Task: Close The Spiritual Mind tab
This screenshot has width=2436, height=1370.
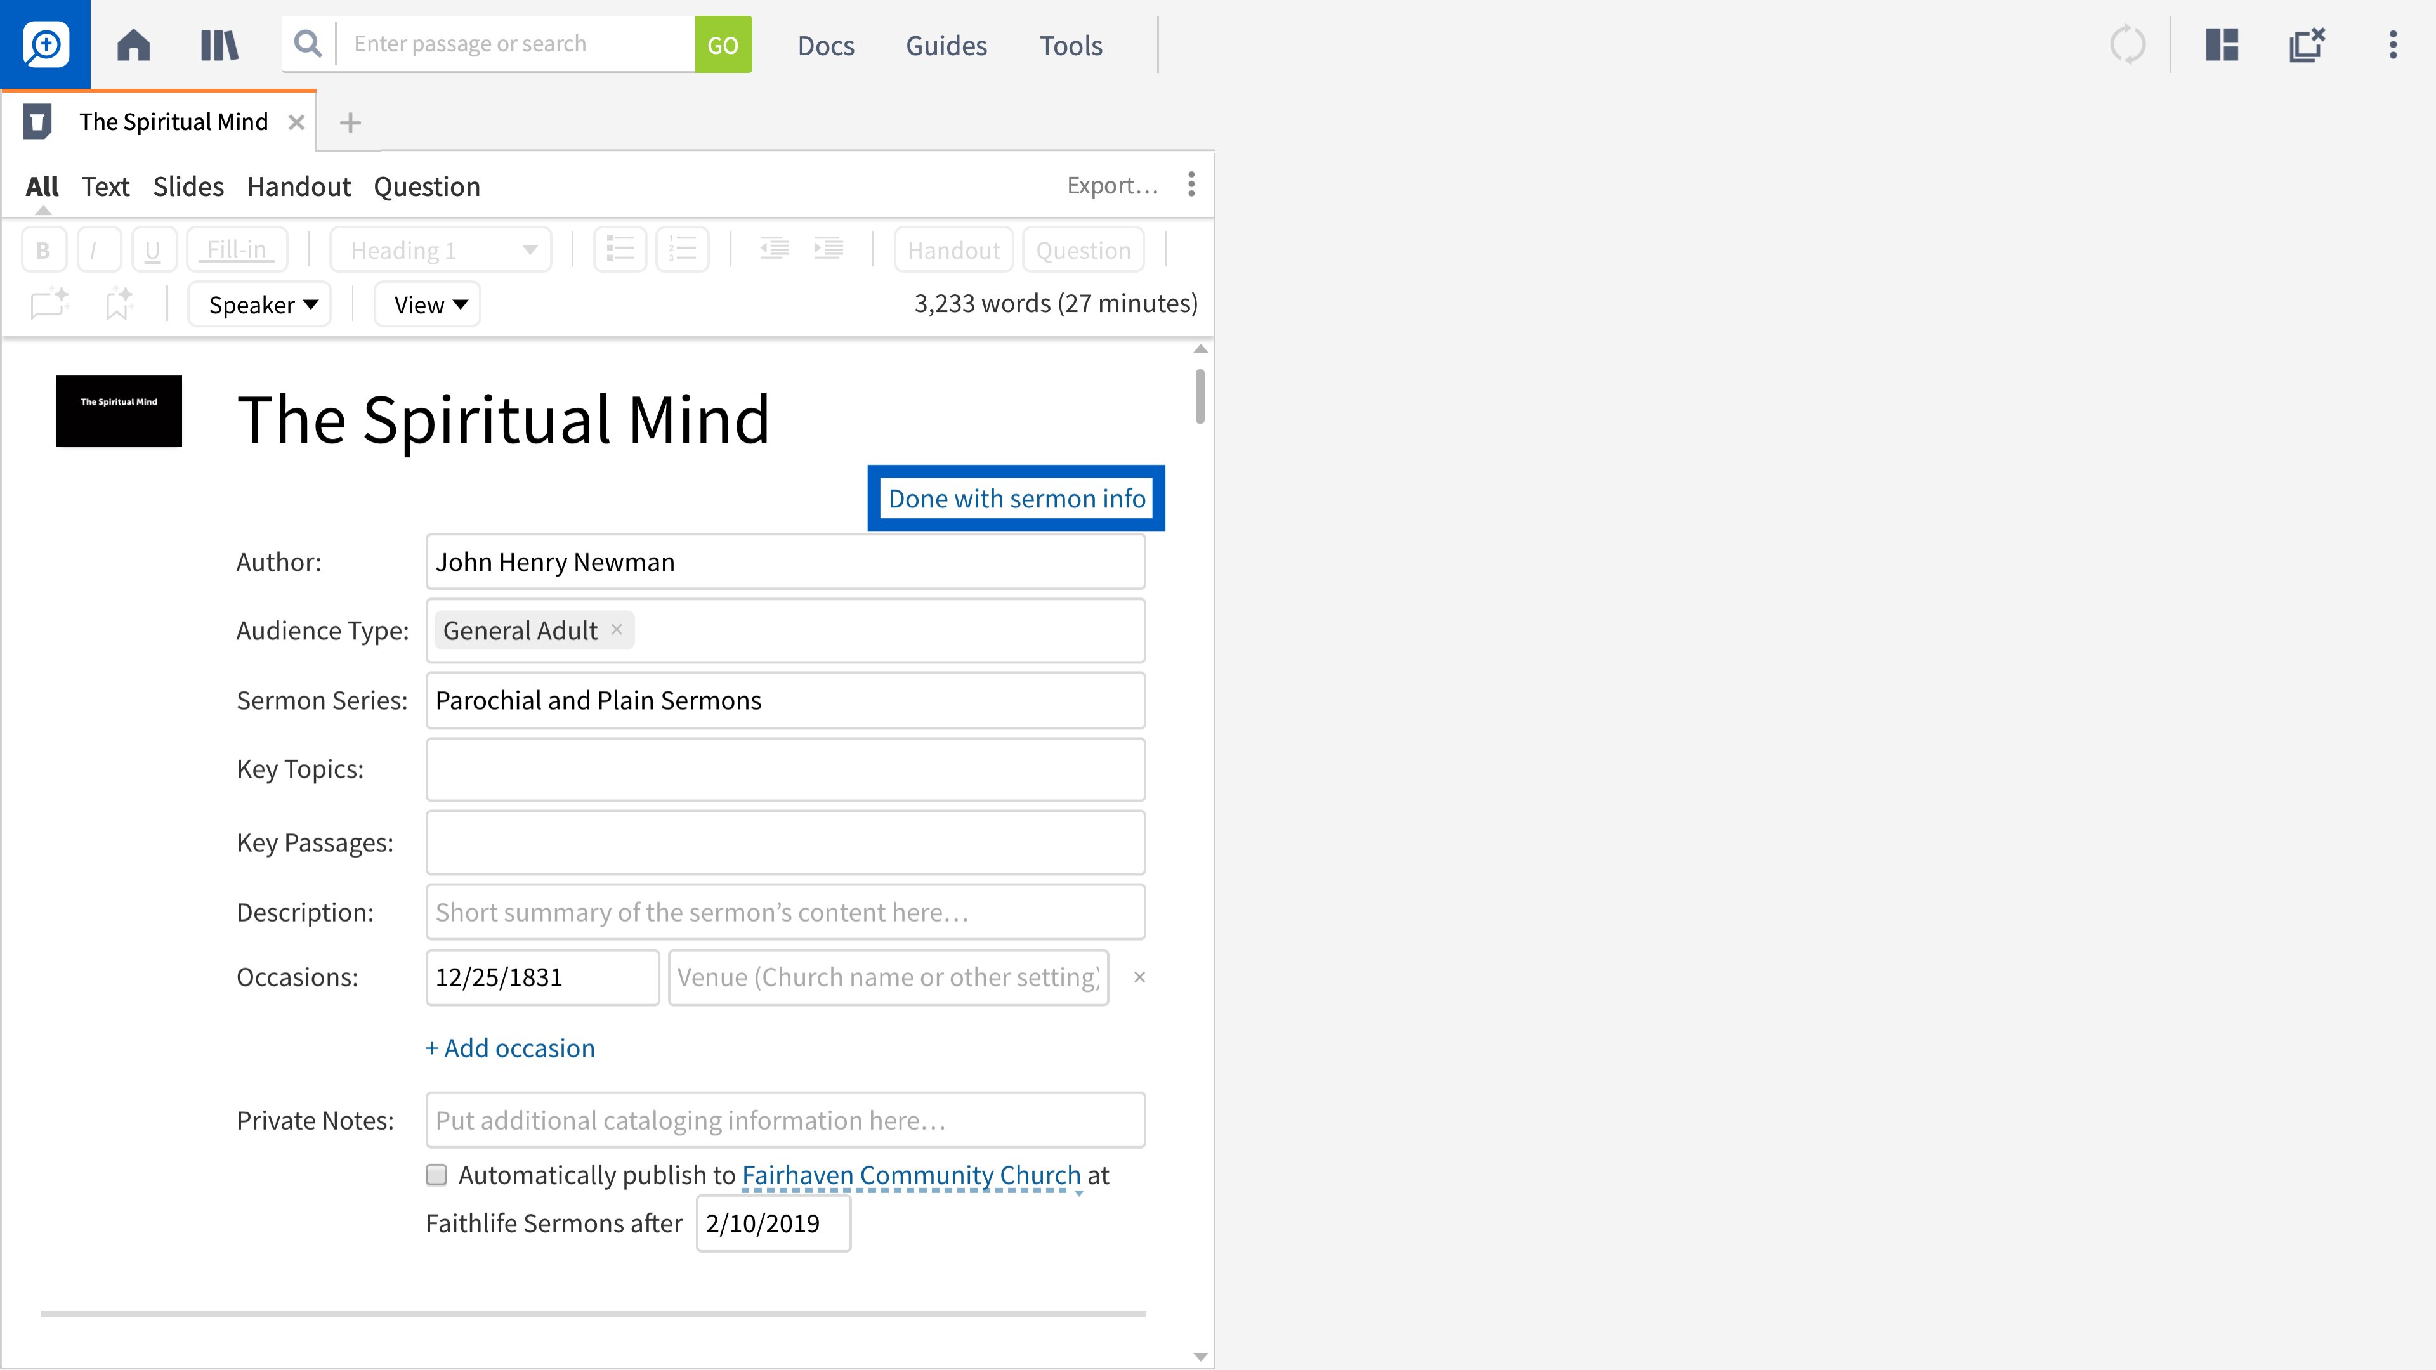Action: click(x=296, y=122)
